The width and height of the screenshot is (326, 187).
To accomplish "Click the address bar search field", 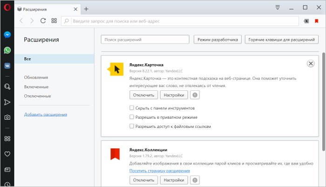I will coord(180,21).
